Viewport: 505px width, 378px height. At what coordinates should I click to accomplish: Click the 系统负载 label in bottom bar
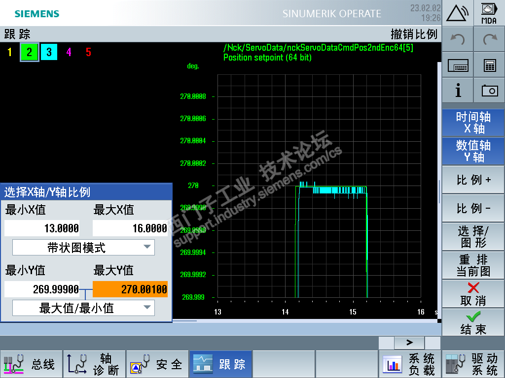point(421,364)
